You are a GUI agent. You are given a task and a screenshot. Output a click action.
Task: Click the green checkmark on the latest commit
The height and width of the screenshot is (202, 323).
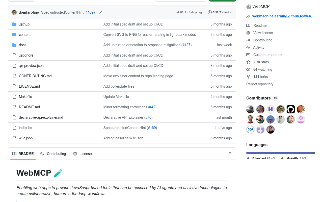coord(100,12)
